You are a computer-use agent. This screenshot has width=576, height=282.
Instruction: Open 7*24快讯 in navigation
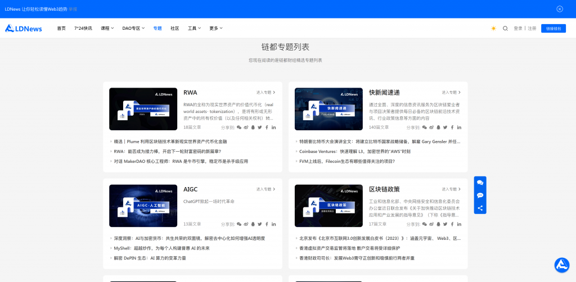(x=83, y=28)
